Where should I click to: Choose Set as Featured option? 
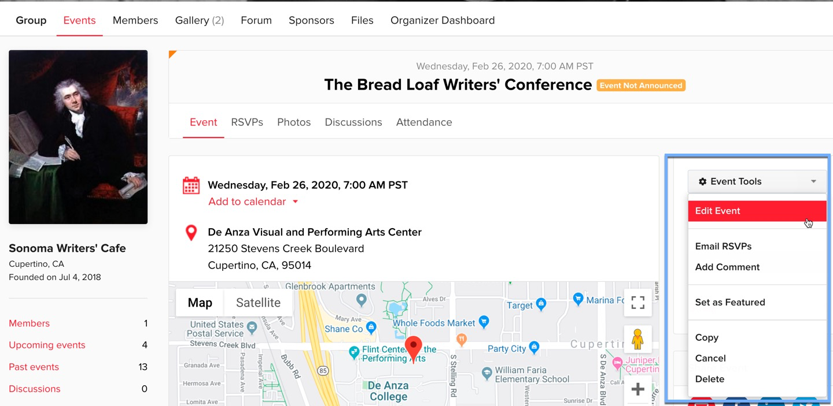[x=730, y=302]
